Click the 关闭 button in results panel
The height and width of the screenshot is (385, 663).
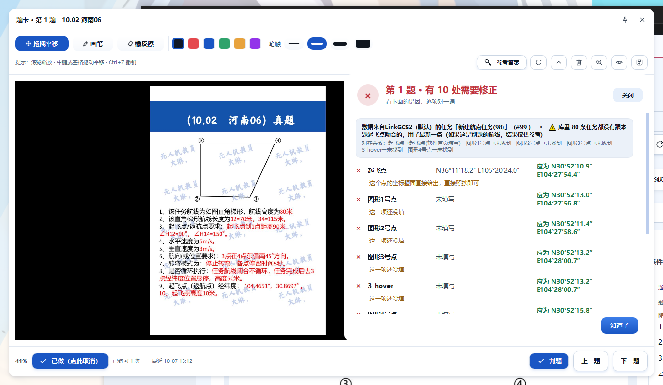point(628,95)
